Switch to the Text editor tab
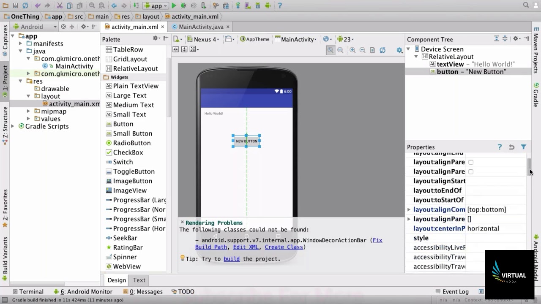 click(139, 280)
